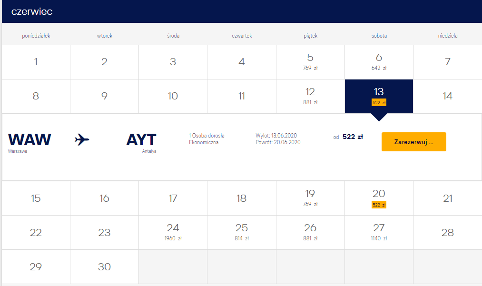482x286 pixels.
Task: Select return date June 20
Action: pyautogui.click(x=379, y=198)
